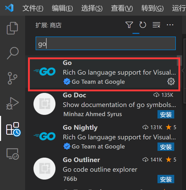The height and width of the screenshot is (190, 186).
Task: Open the Search view in activity bar
Action: 13,53
